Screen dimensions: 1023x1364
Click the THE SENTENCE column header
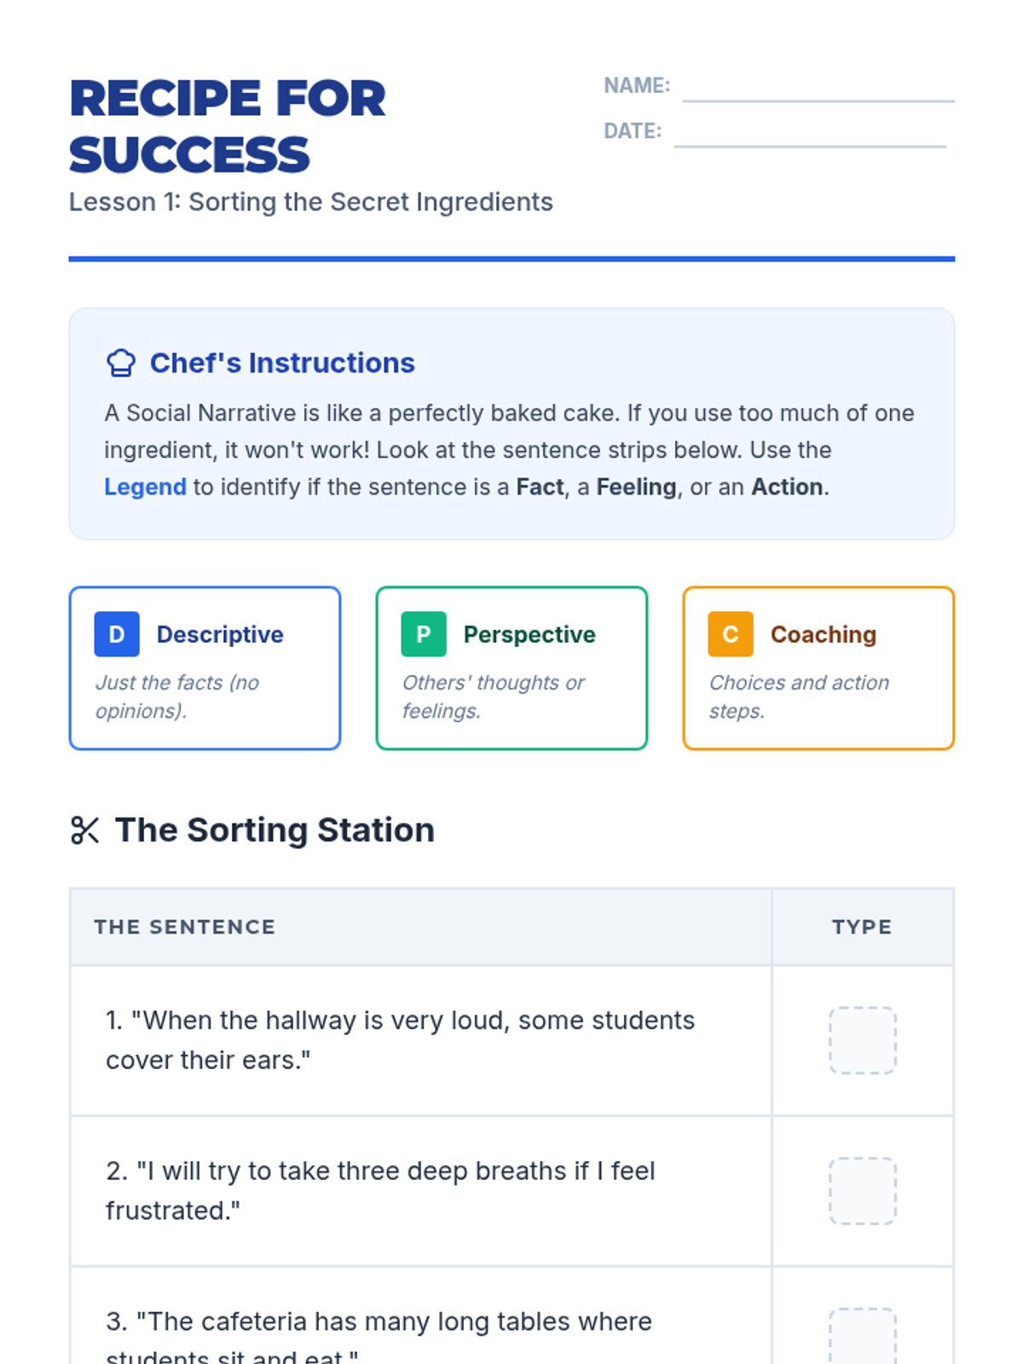[185, 928]
